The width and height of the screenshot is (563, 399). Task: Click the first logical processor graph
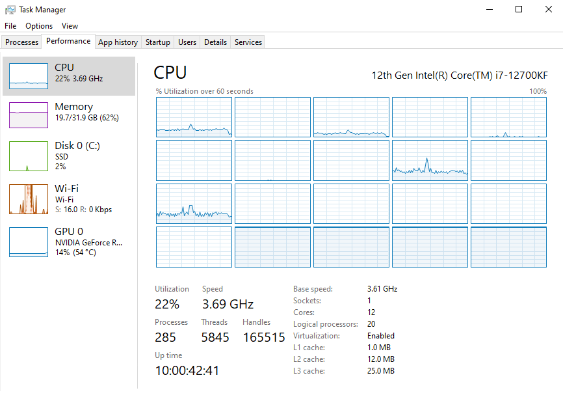point(194,117)
